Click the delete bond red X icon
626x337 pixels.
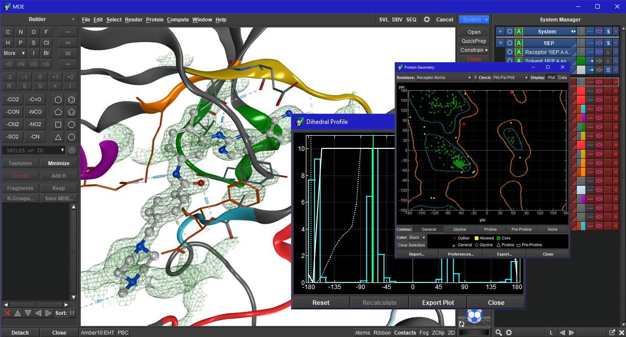point(68,64)
